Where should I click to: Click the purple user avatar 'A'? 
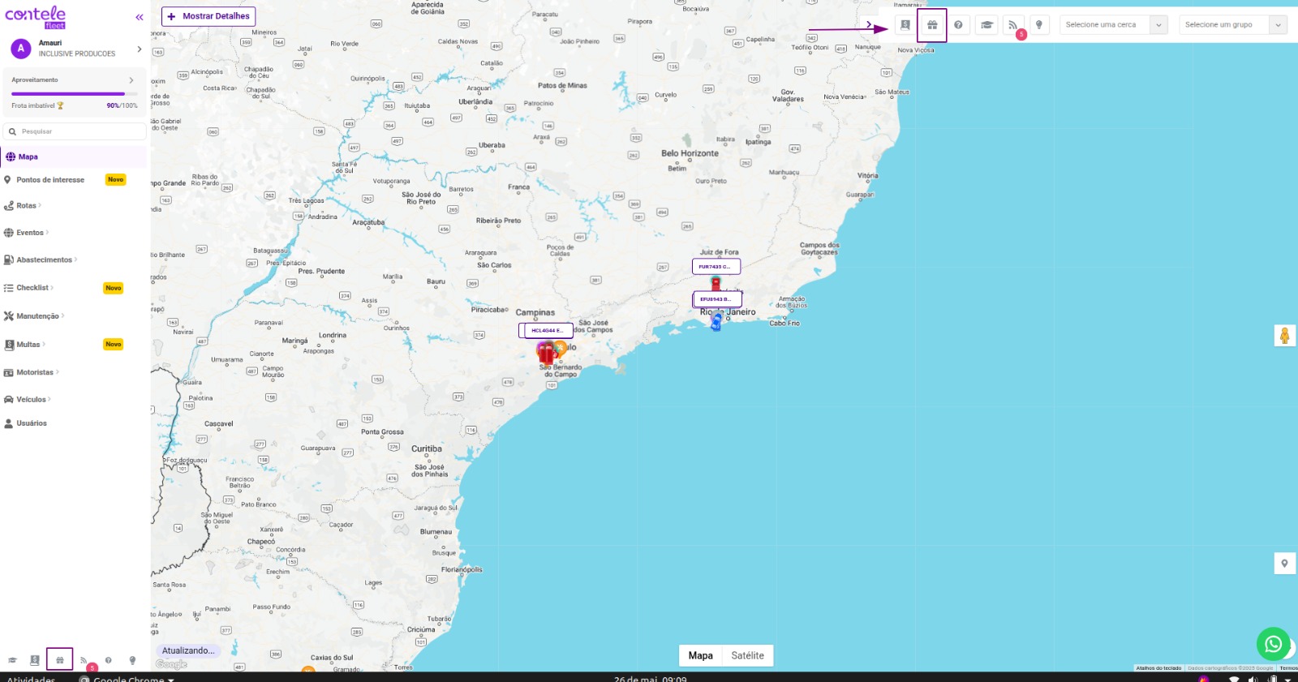[21, 49]
